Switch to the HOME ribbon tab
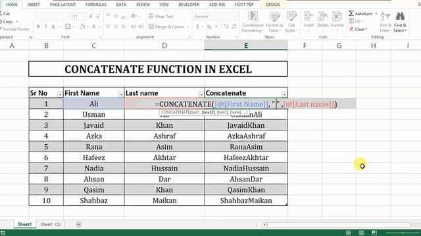Image resolution: width=421 pixels, height=236 pixels. pos(12,5)
